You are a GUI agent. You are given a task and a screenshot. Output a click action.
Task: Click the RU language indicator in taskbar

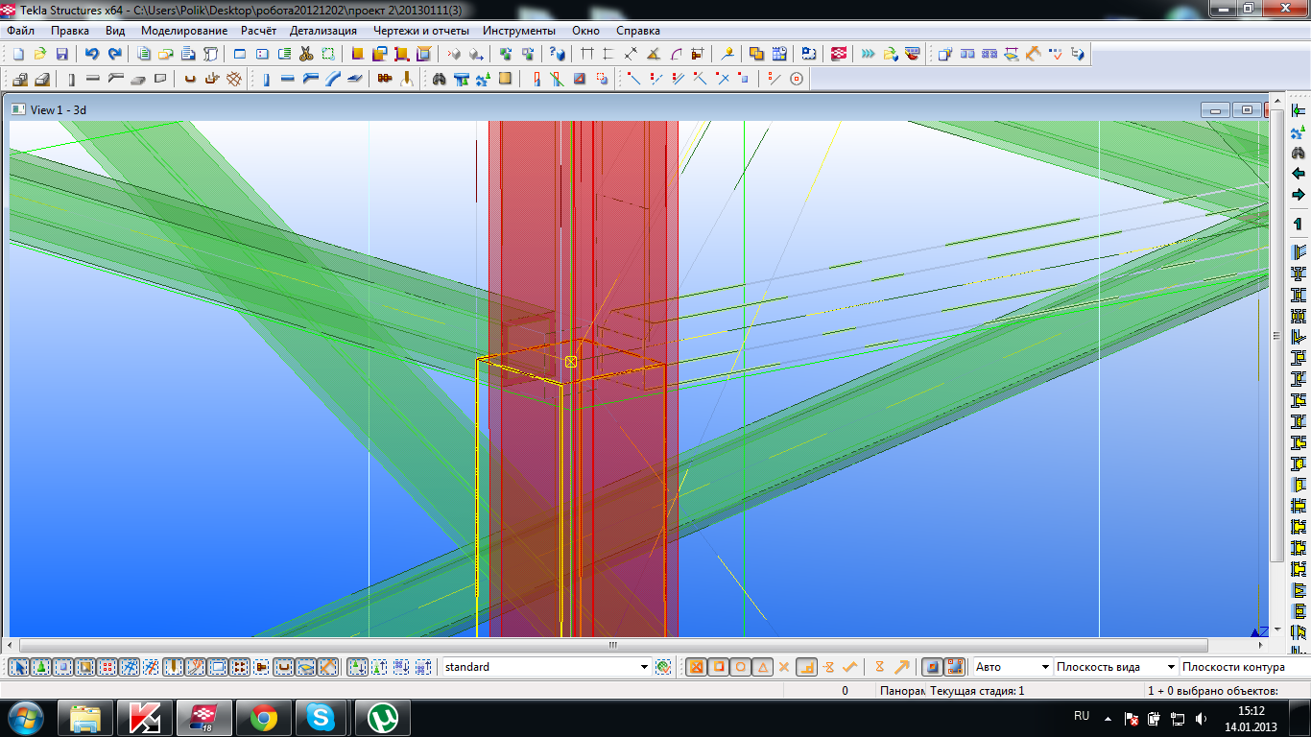tap(1082, 716)
